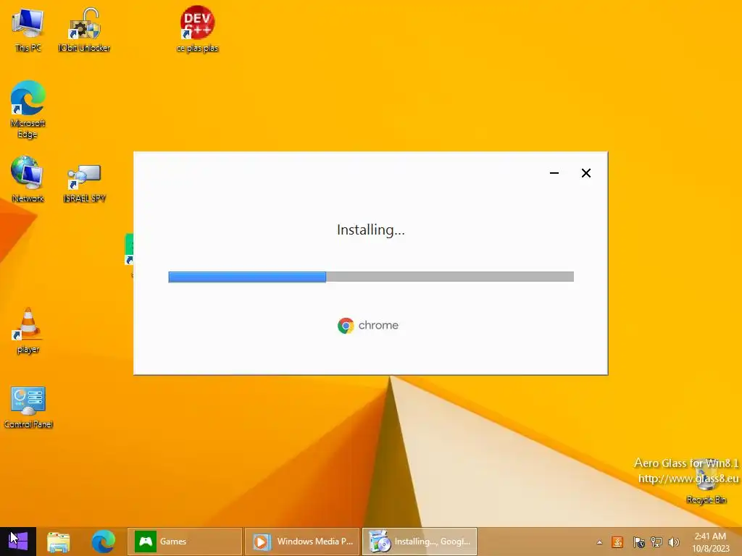Image resolution: width=742 pixels, height=556 pixels.
Task: Click the Windows Start button
Action: pyautogui.click(x=18, y=541)
